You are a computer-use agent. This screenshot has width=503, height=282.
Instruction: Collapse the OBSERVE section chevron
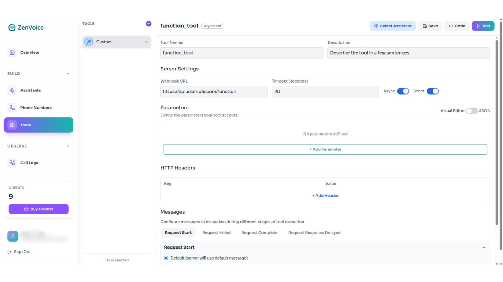point(68,146)
